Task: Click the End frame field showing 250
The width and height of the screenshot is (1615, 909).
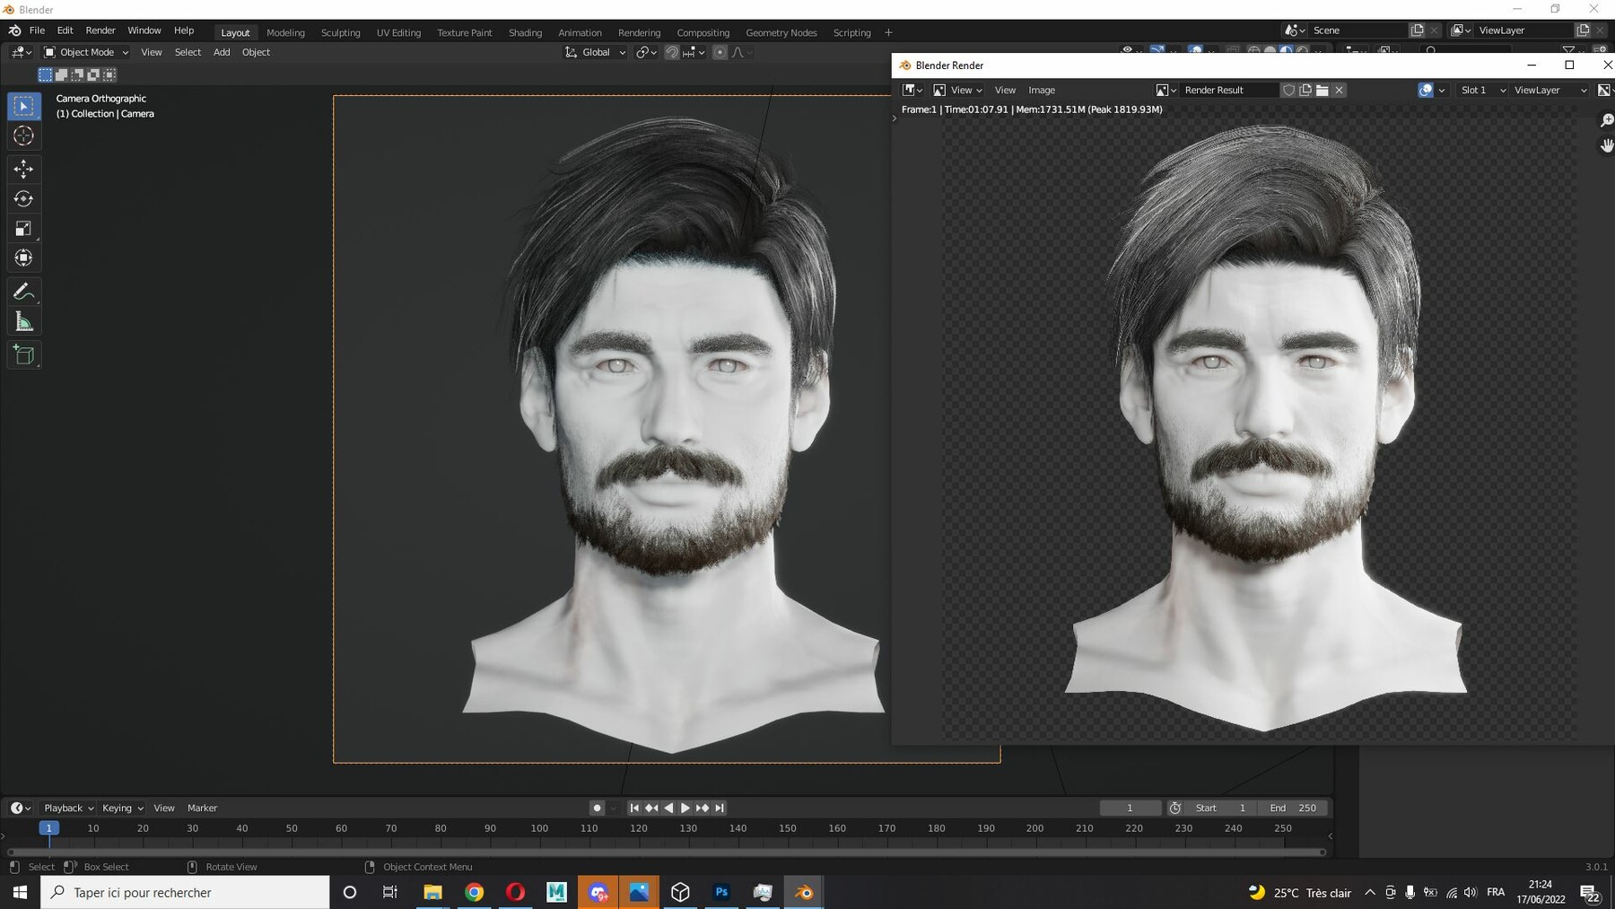Action: pyautogui.click(x=1293, y=808)
